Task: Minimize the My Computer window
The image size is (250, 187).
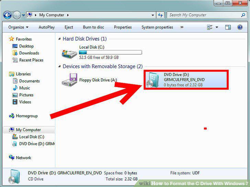Action: click(x=219, y=3)
